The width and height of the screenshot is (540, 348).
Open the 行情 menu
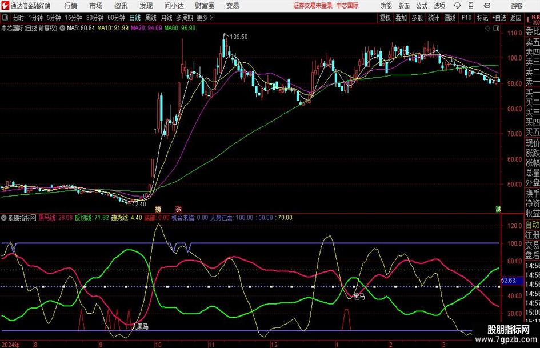(71, 6)
